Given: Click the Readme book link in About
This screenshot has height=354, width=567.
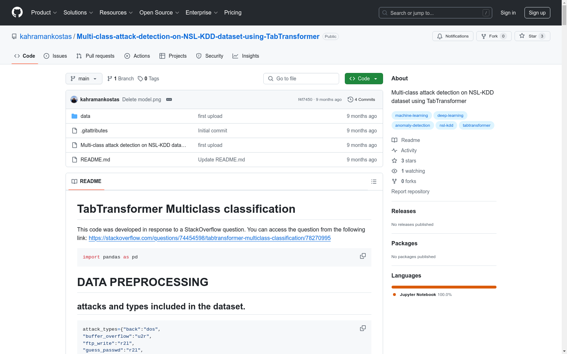Looking at the screenshot, I should click(406, 140).
